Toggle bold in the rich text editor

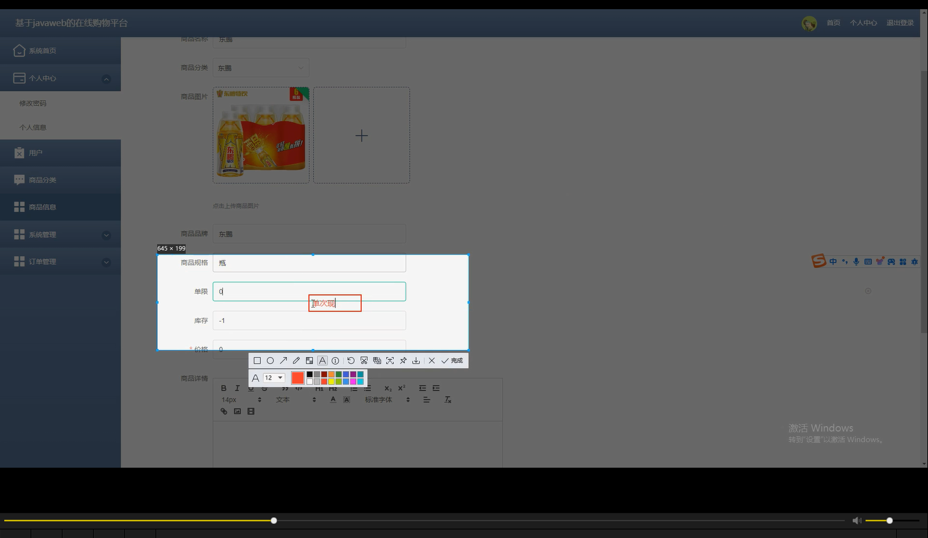point(223,388)
